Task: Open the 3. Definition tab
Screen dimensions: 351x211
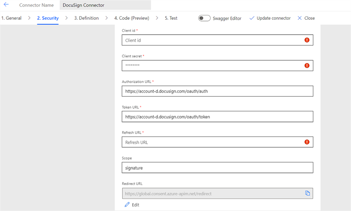Action: point(86,18)
